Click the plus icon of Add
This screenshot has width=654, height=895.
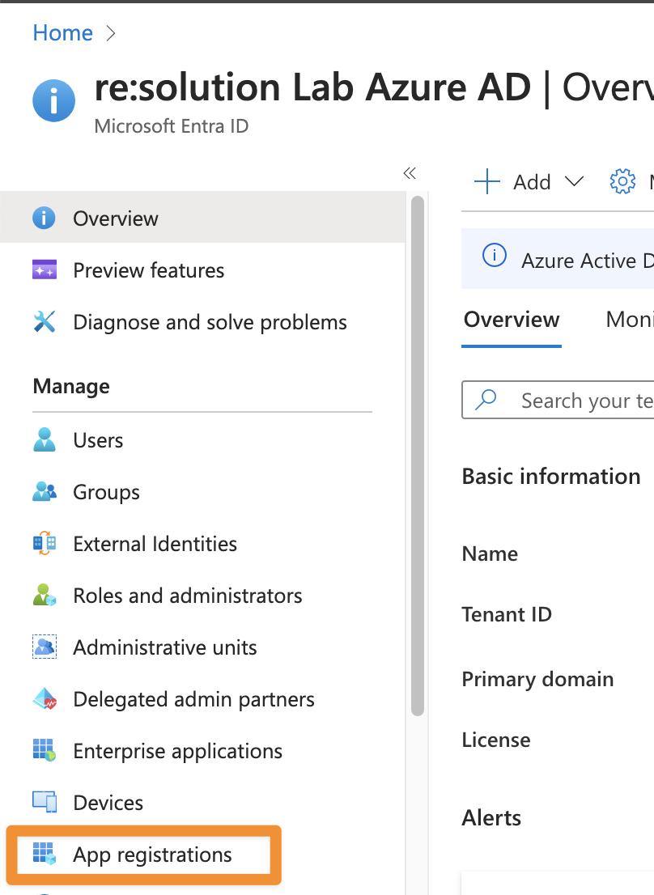[486, 181]
